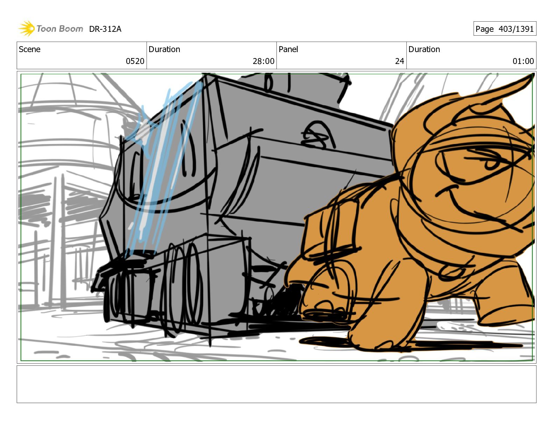Image resolution: width=554 pixels, height=428 pixels.
Task: Click the Panel label
Action: tap(288, 49)
